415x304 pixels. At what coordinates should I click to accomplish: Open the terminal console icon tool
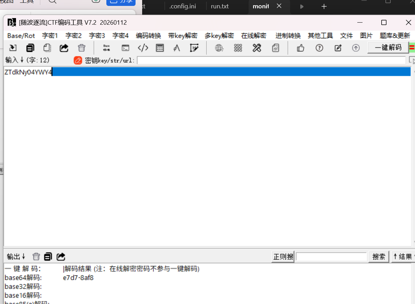(x=125, y=48)
